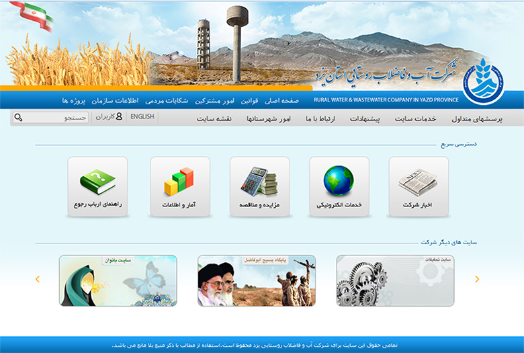Click the auction and tender calculator icon
Image resolution: width=524 pixels, height=353 pixels.
[x=259, y=183]
